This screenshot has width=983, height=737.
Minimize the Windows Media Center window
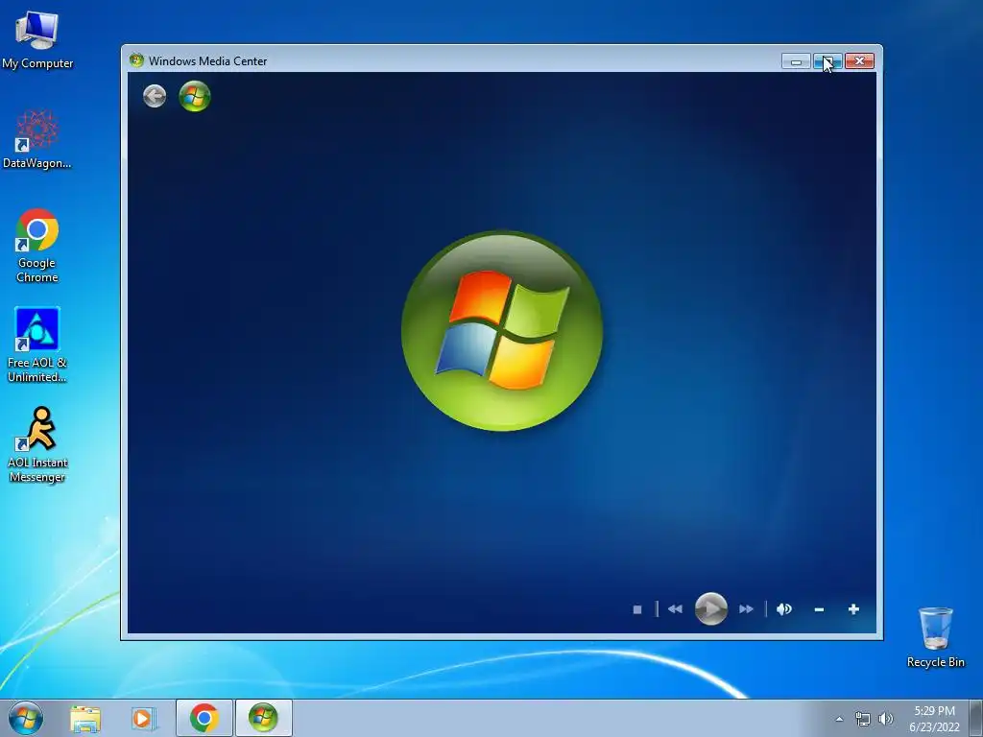796,60
